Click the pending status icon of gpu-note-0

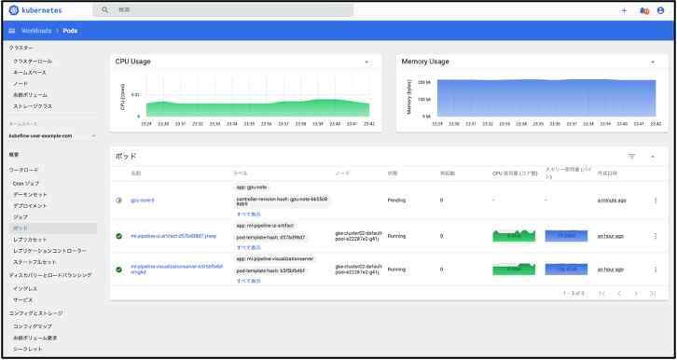pyautogui.click(x=118, y=201)
